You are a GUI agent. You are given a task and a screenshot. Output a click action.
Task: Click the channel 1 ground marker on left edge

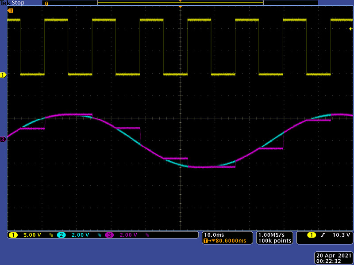click(x=4, y=75)
